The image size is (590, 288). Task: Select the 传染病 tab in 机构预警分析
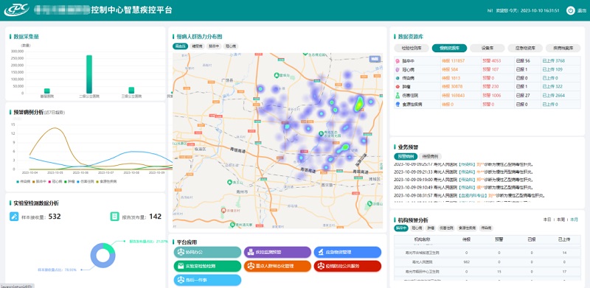click(x=486, y=228)
